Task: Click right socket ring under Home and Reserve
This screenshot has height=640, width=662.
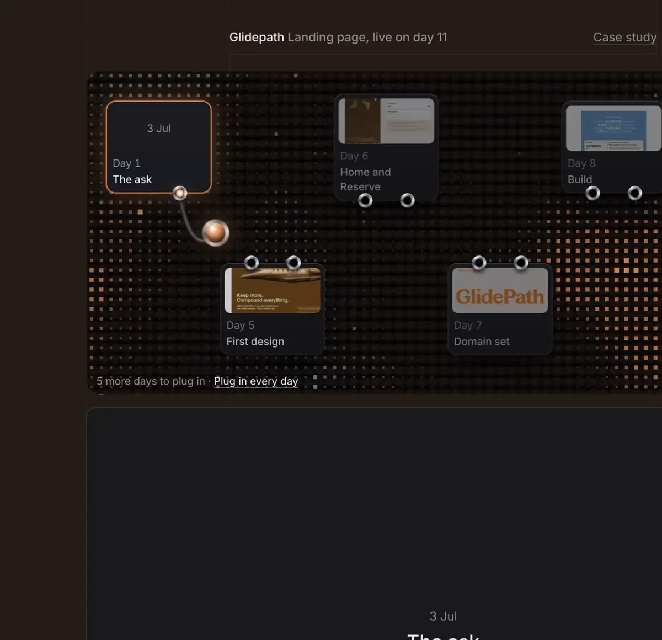Action: pos(407,200)
